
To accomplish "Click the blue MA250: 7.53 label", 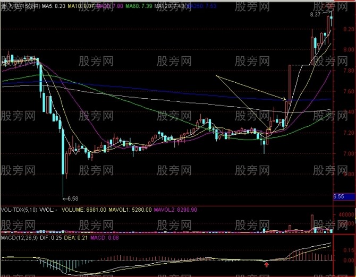I will [x=201, y=6].
